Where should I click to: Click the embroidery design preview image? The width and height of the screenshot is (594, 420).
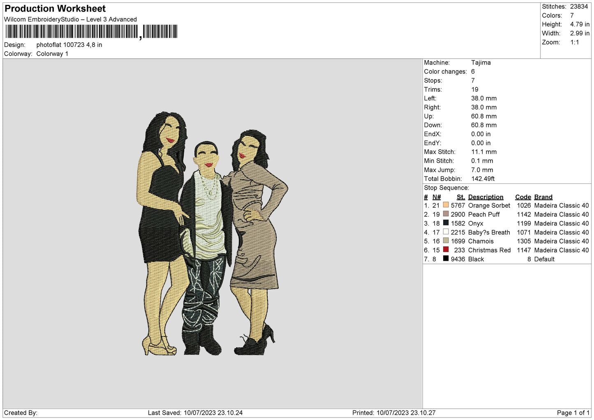(x=212, y=233)
